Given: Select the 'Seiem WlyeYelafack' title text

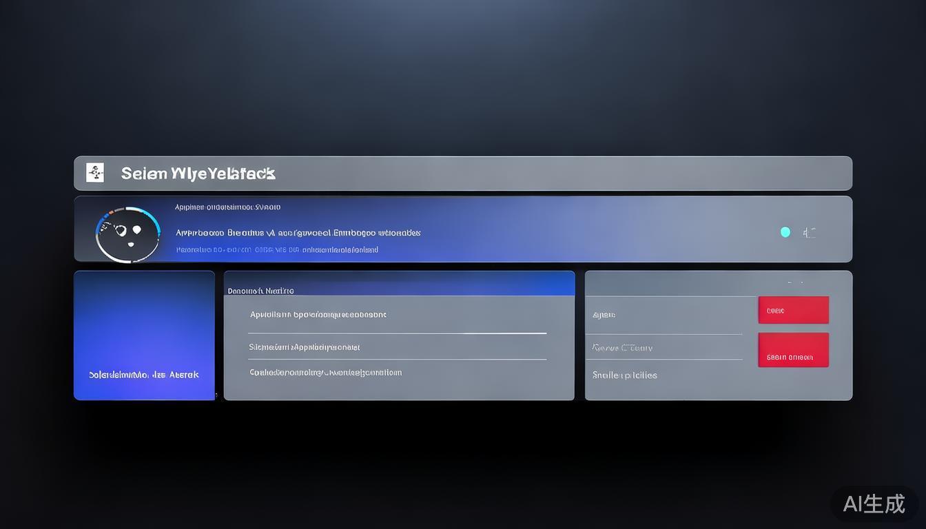Looking at the screenshot, I should click(198, 174).
